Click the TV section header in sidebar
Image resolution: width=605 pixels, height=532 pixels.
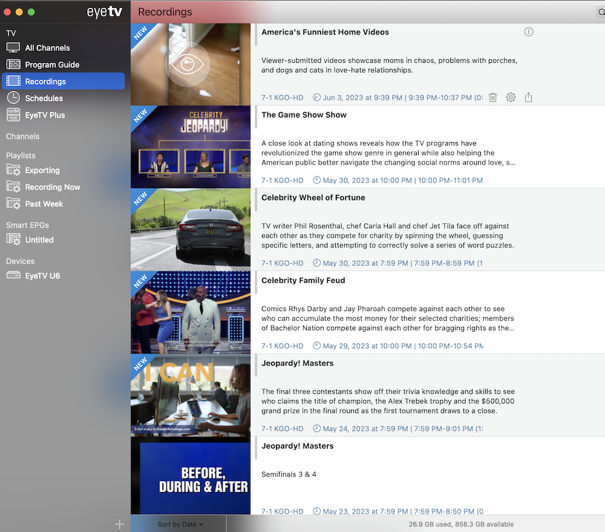point(11,33)
